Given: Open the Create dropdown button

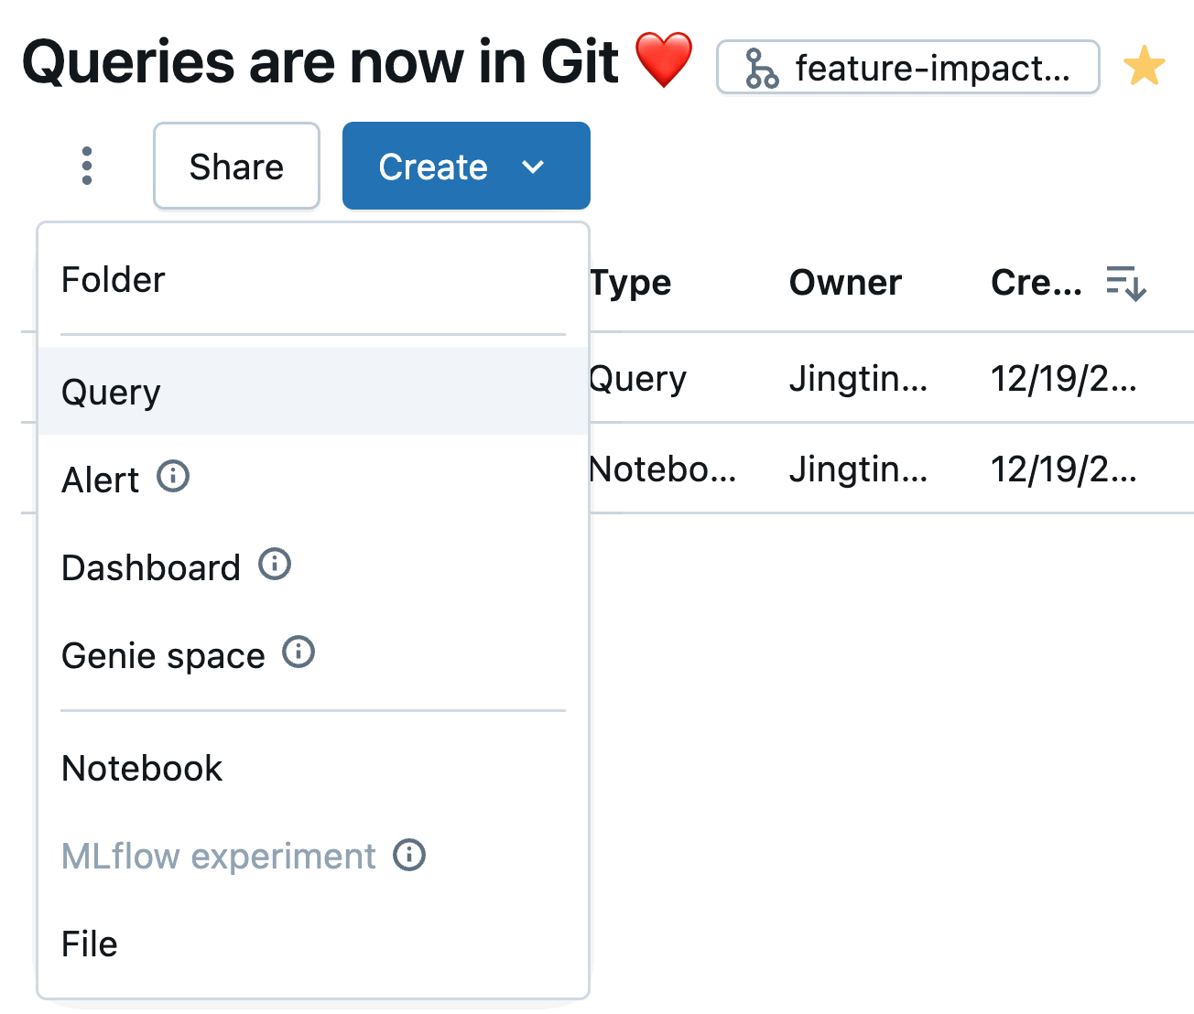Looking at the screenshot, I should click(466, 167).
